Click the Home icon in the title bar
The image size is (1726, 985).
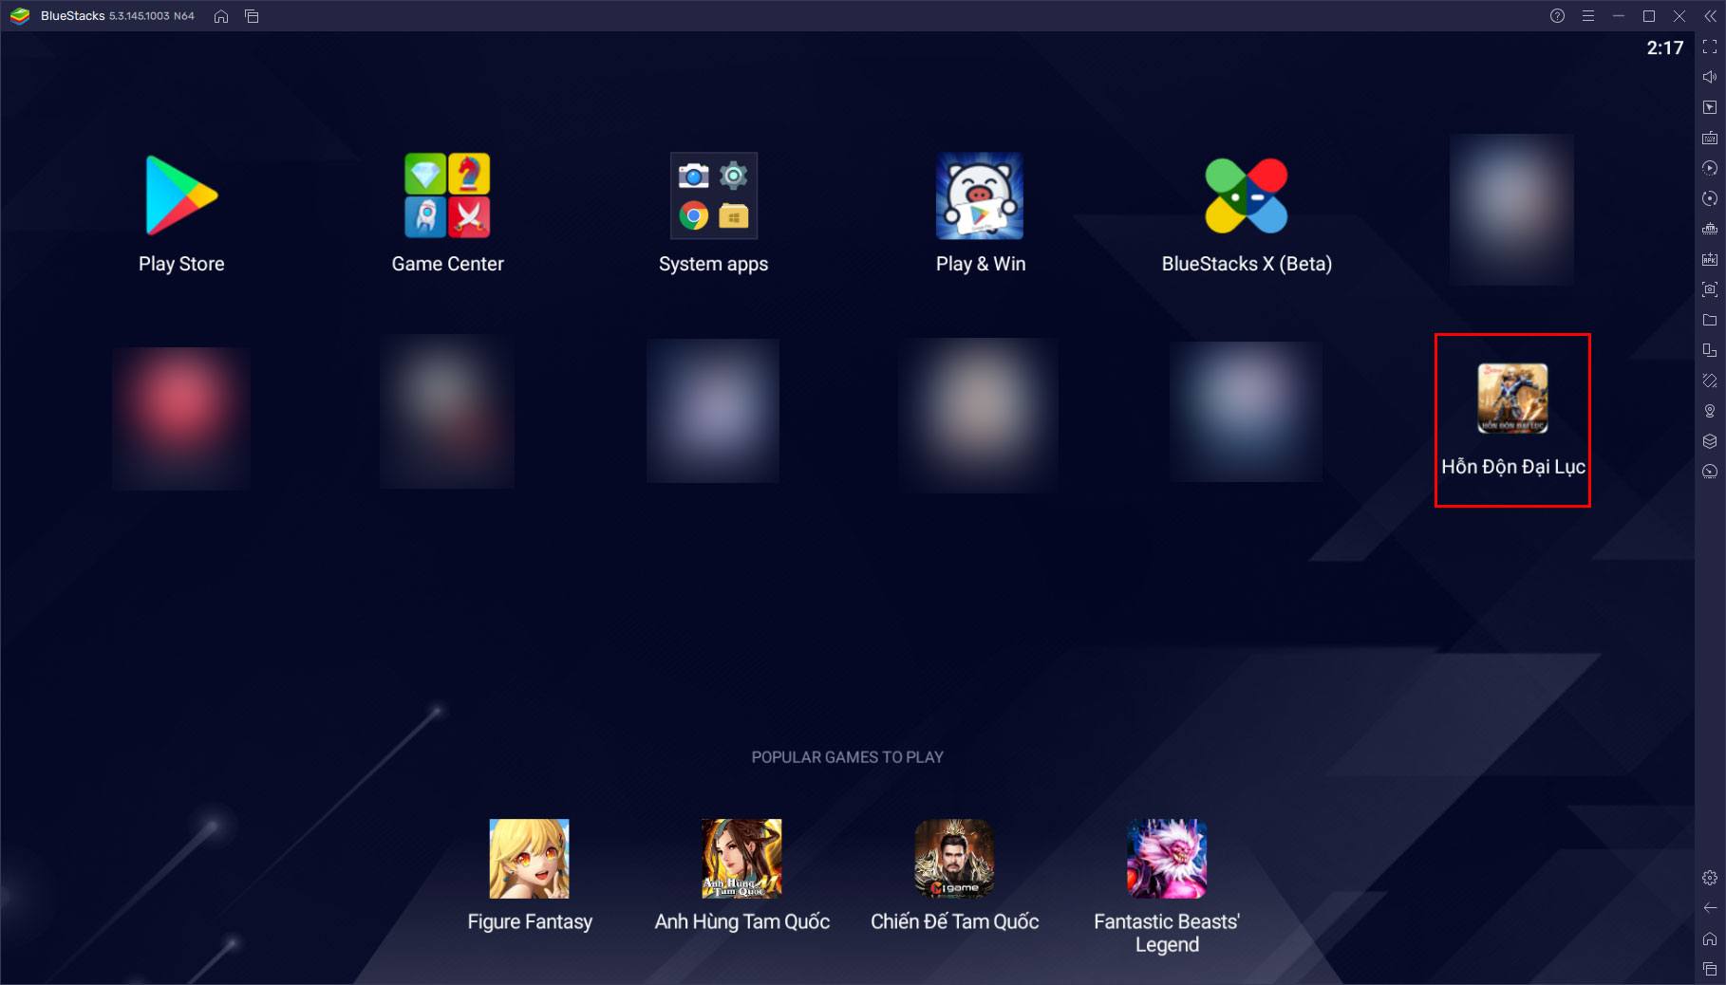(x=221, y=16)
